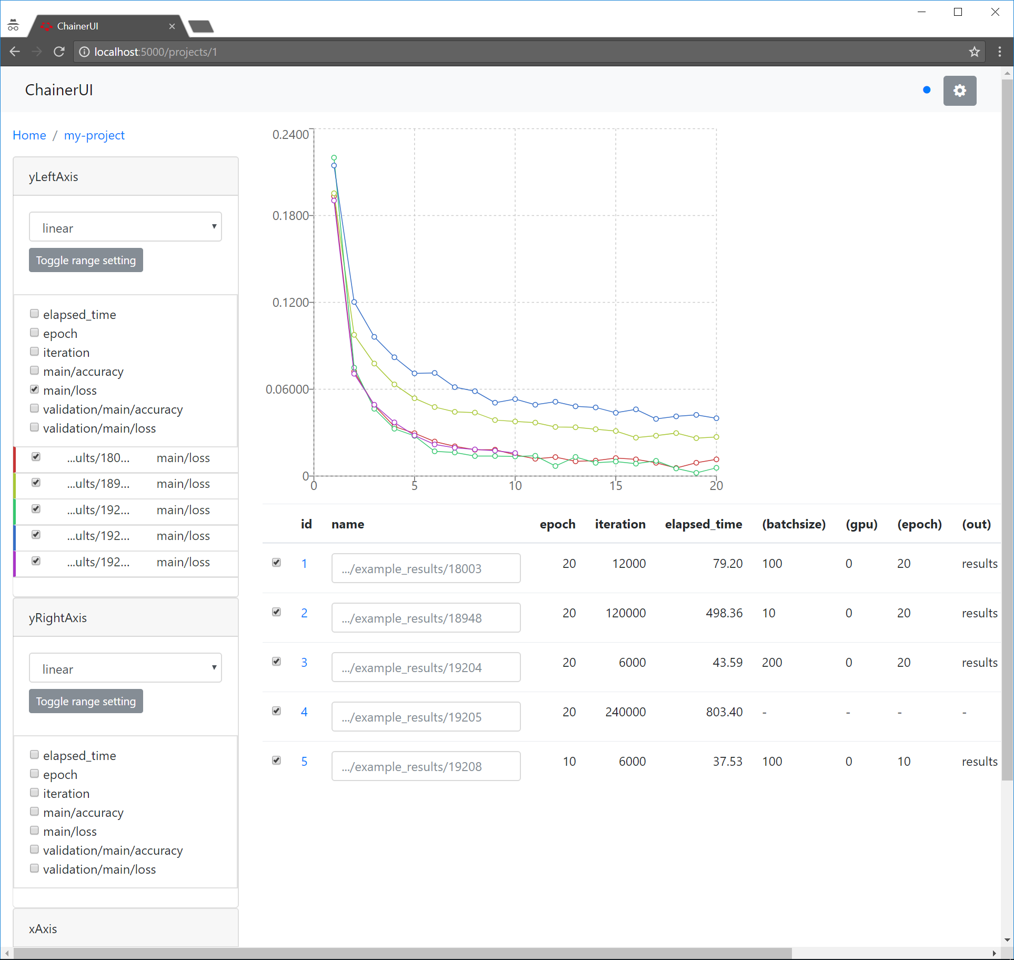The height and width of the screenshot is (960, 1014).
Task: Click the browser back arrow
Action: click(x=15, y=52)
